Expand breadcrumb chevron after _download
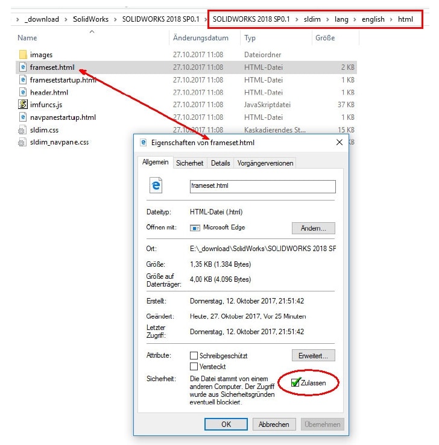Image resolution: width=439 pixels, height=445 pixels. (x=66, y=19)
